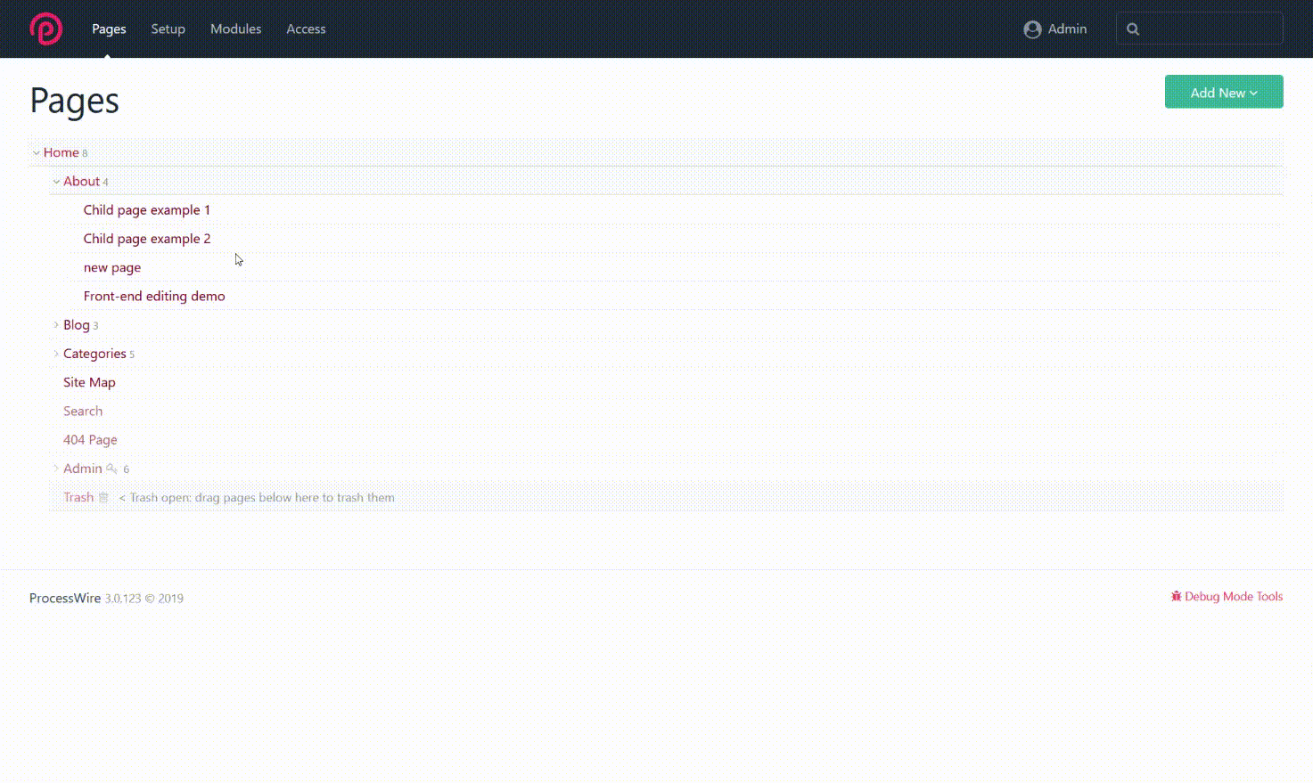Click the search magnifier icon

coord(1133,29)
